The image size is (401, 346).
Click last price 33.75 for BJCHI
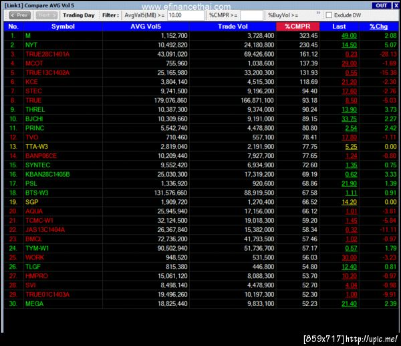(349, 119)
